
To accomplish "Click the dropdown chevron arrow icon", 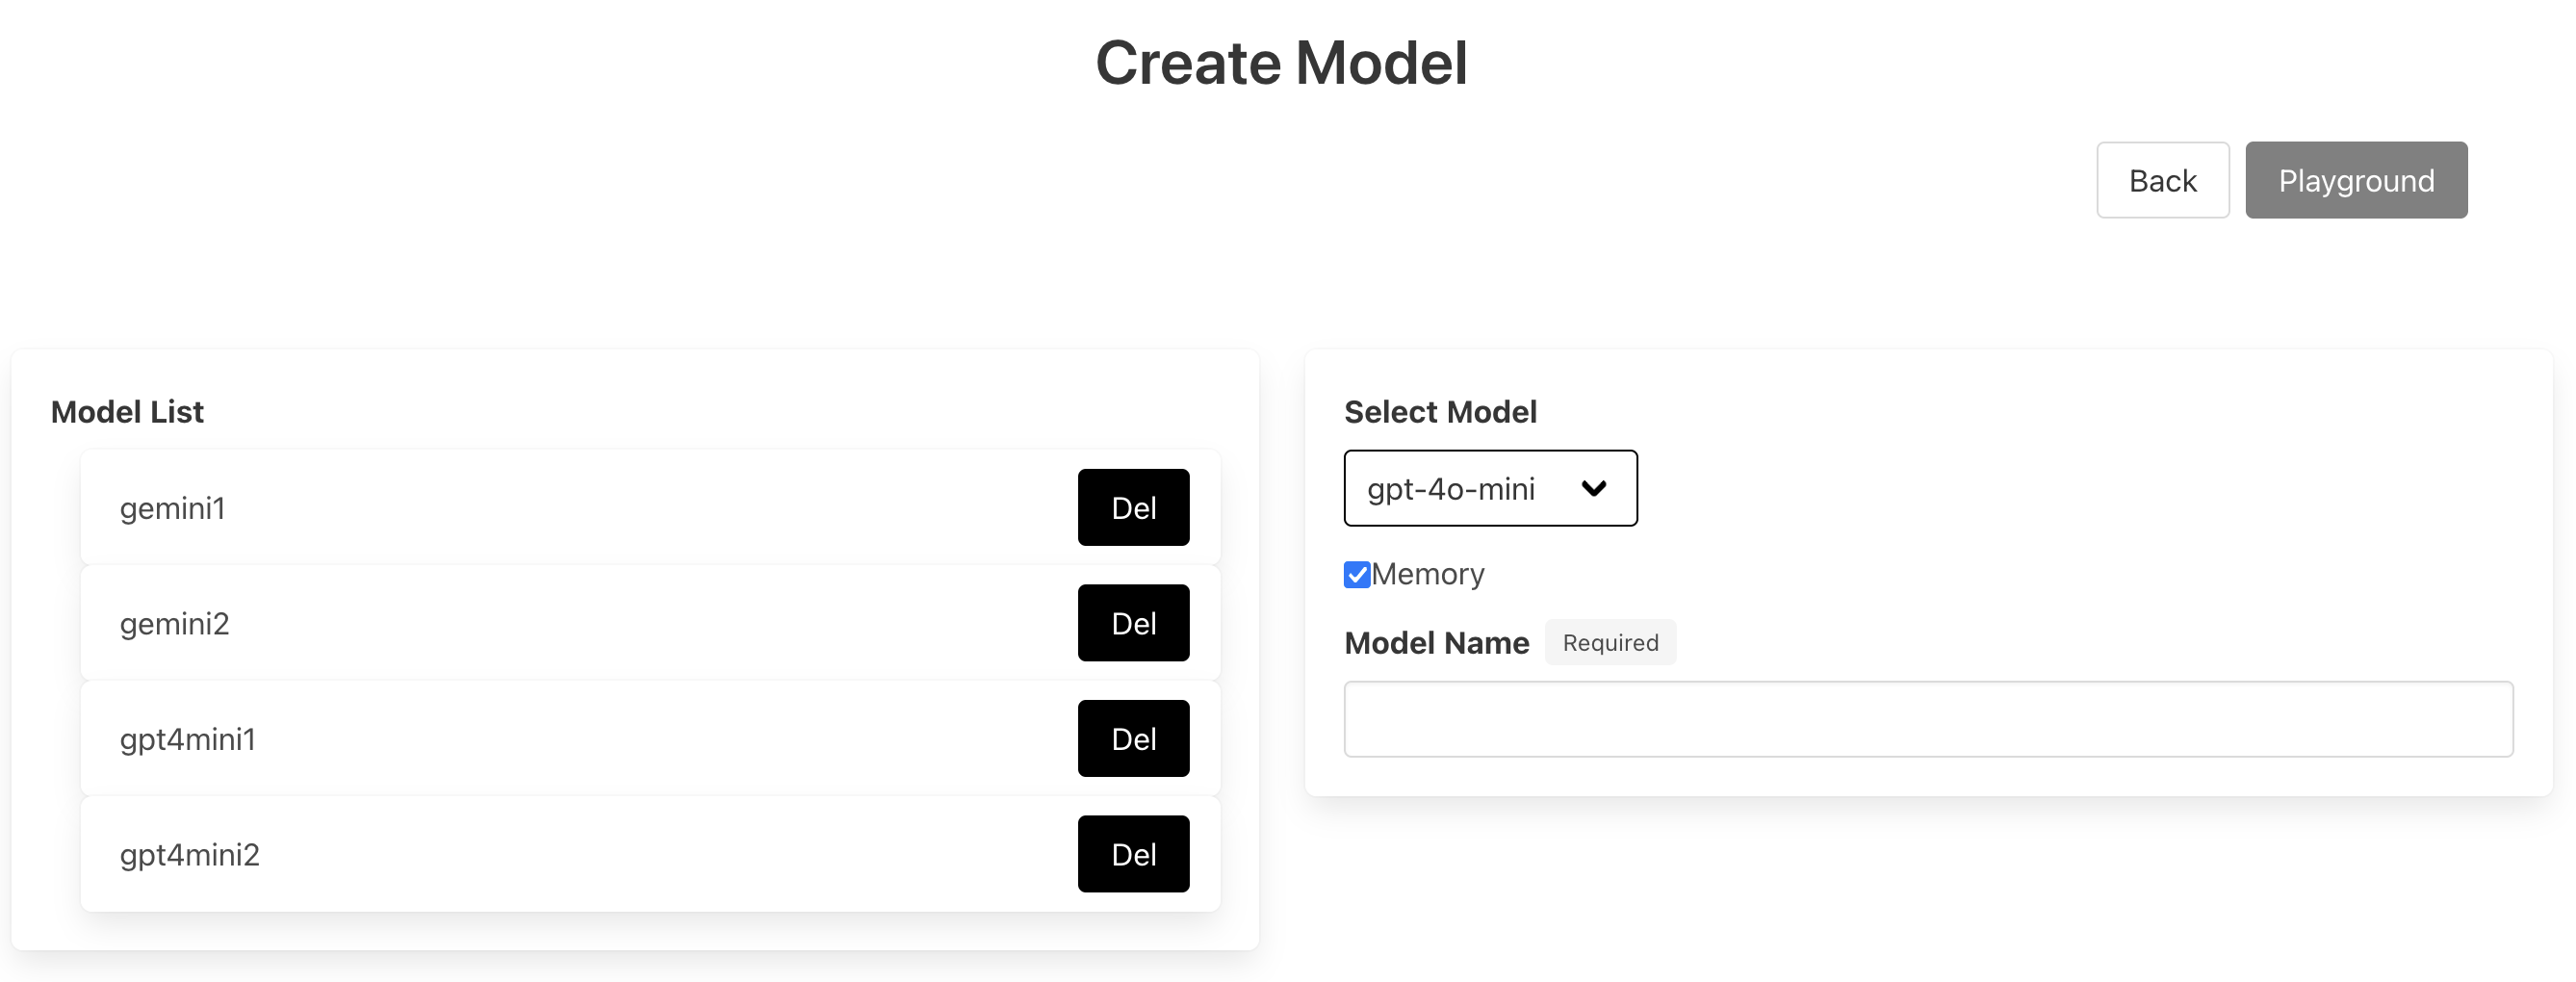I will pos(1593,488).
